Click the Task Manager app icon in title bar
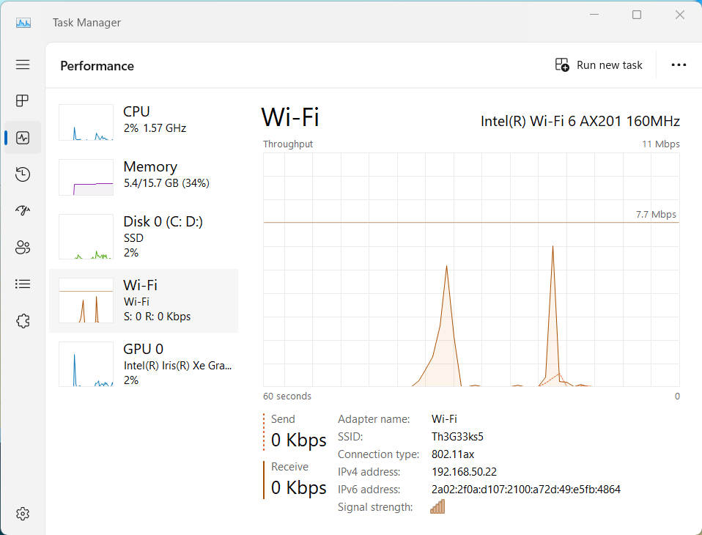Image resolution: width=702 pixels, height=535 pixels. point(23,23)
